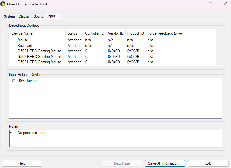Click the Next Page button
231x168 pixels.
[x=122, y=163]
